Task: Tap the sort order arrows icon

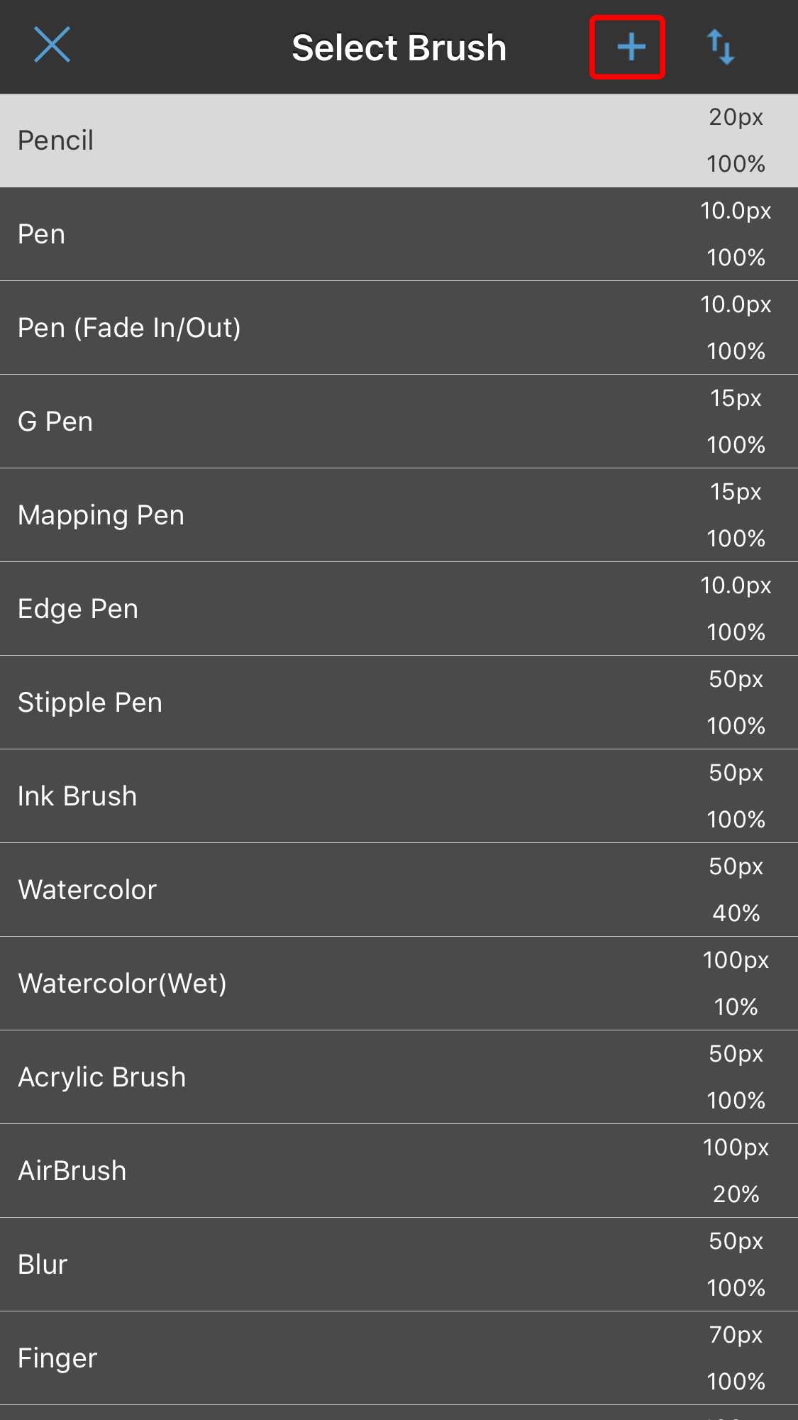Action: tap(723, 47)
